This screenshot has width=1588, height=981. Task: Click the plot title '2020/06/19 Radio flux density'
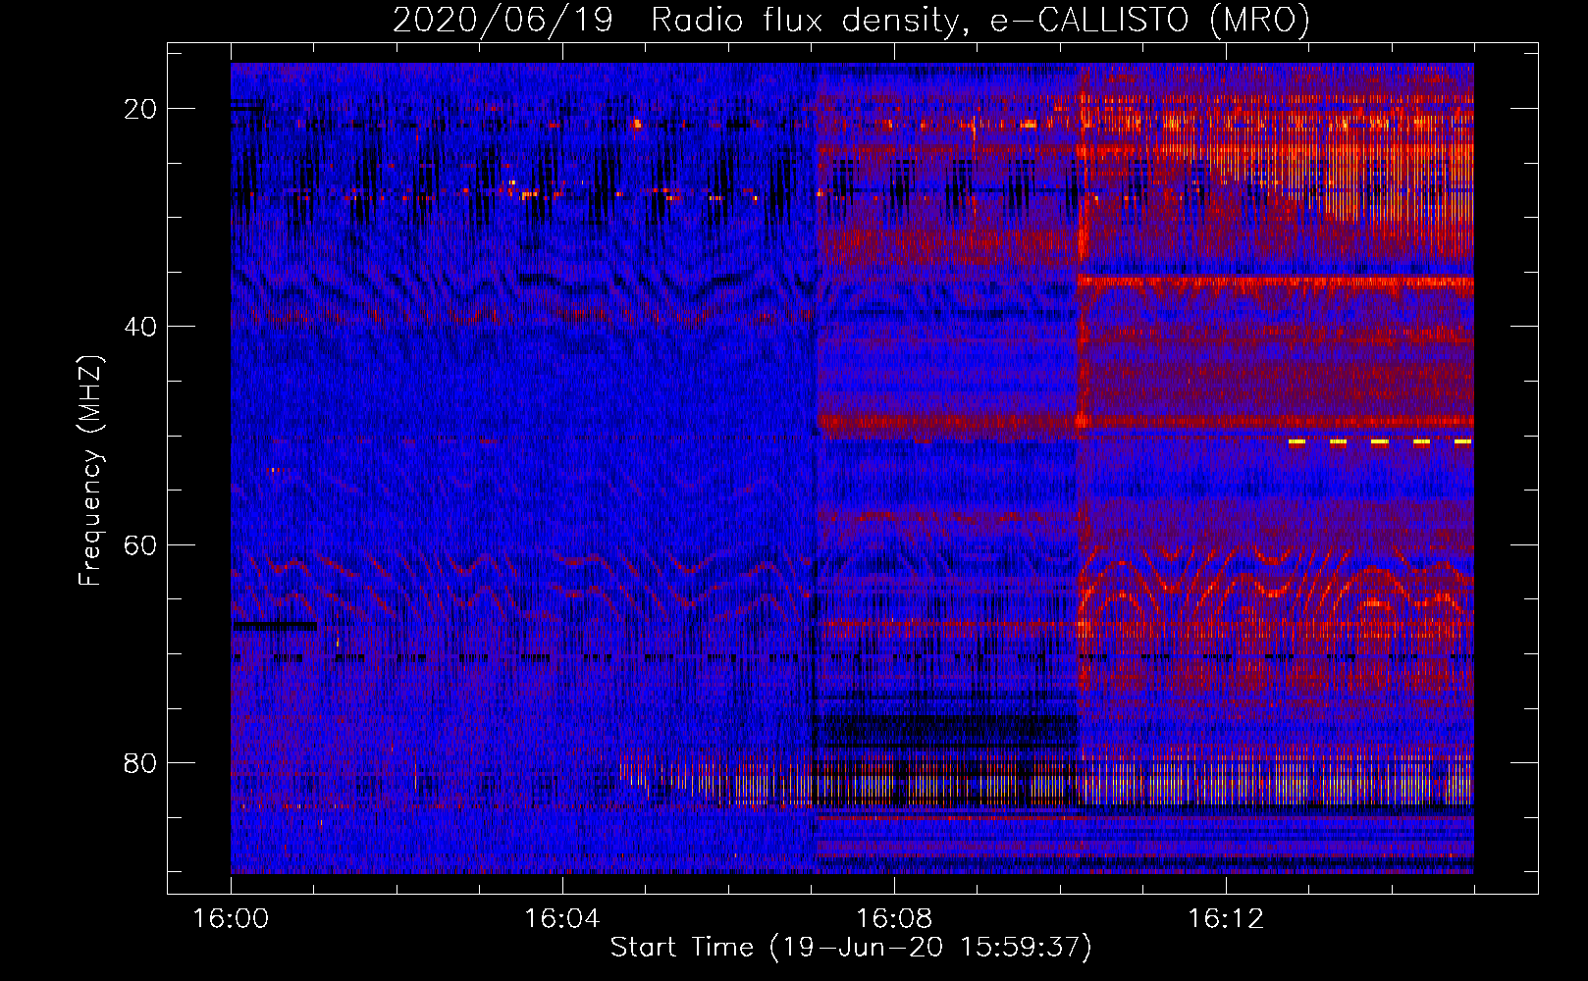click(851, 20)
